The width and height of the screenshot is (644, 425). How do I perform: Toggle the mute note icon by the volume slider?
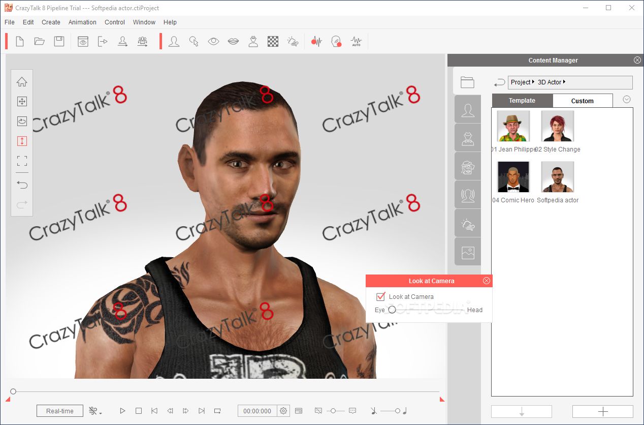(374, 411)
